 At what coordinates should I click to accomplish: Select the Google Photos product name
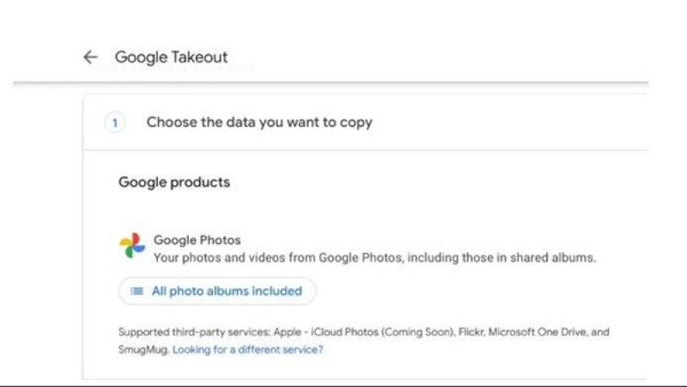pyautogui.click(x=198, y=240)
